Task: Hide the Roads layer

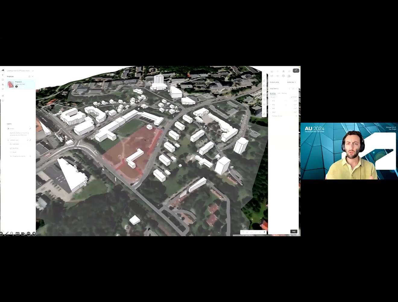Action: [11, 152]
